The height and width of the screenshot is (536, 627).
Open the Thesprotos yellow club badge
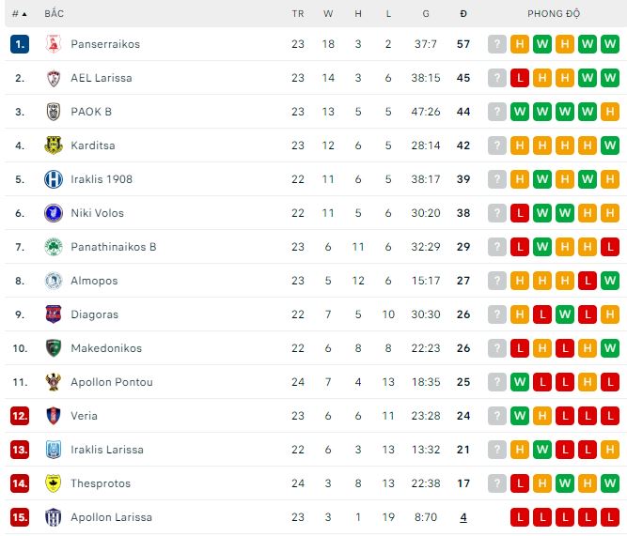[x=53, y=483]
